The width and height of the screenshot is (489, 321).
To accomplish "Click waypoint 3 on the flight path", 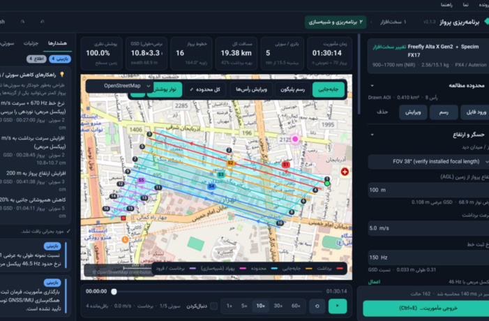I will click(149, 134).
